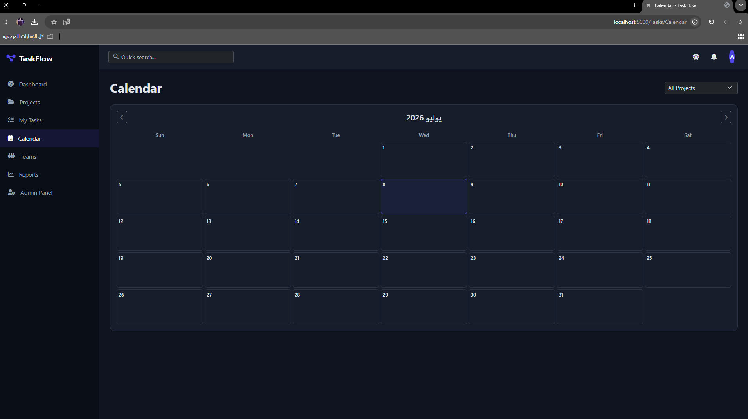
Task: Click day 4 calendar cell
Action: click(x=688, y=160)
